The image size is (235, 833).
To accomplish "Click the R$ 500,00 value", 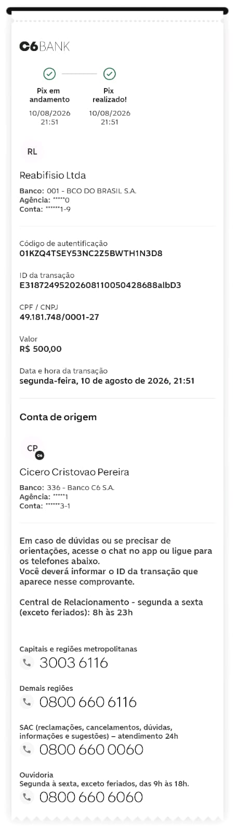I will tap(41, 349).
